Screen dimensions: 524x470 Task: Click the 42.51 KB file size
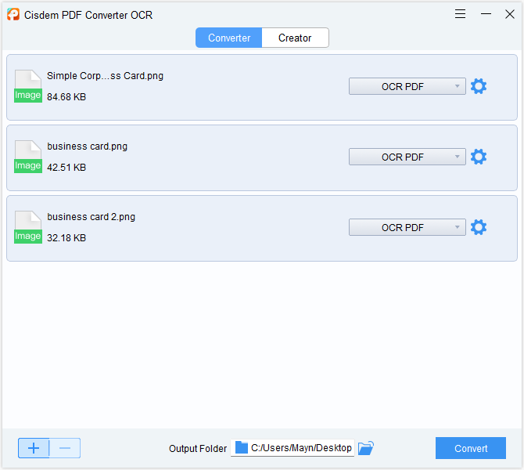pos(66,168)
